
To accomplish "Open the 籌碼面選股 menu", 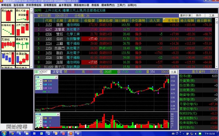I will pyautogui.click(x=50, y=5).
